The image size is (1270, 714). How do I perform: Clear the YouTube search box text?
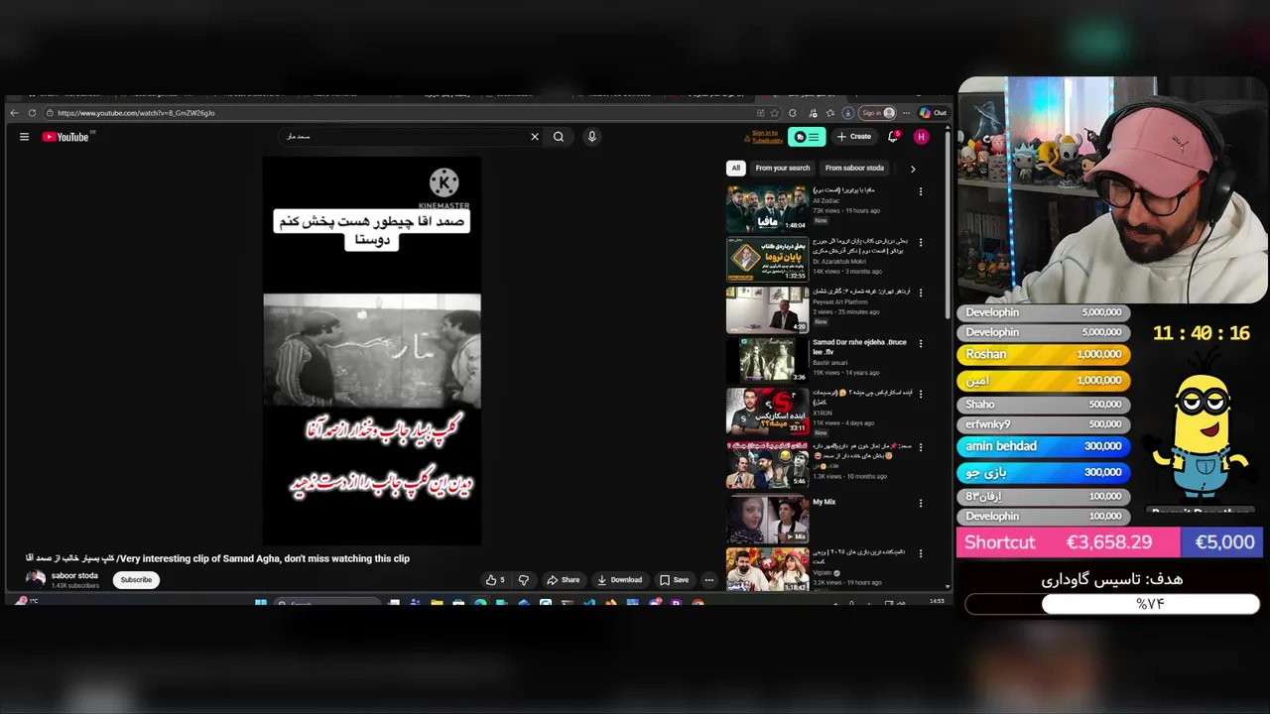coord(535,137)
